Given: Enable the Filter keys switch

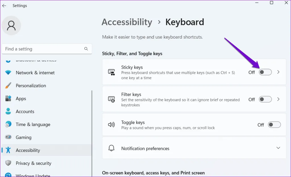Looking at the screenshot, I should point(265,99).
